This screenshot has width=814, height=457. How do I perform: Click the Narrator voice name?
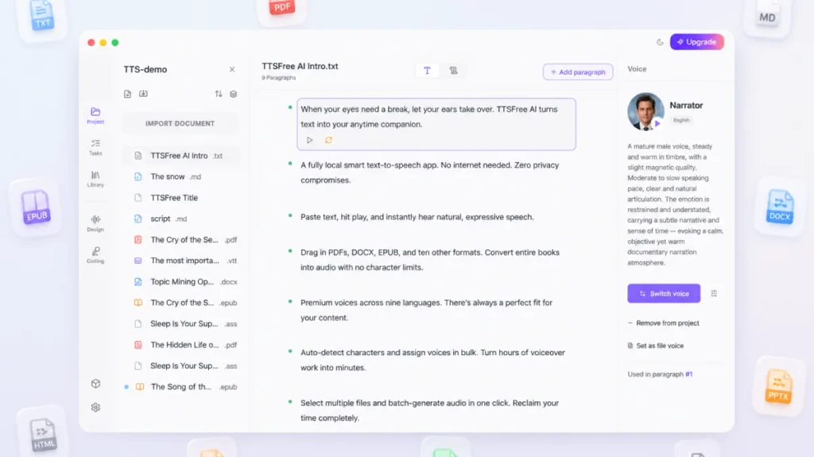tap(686, 106)
